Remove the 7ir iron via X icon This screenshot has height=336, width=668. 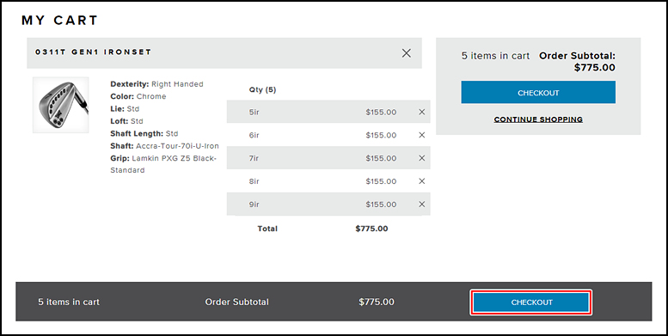tap(422, 158)
